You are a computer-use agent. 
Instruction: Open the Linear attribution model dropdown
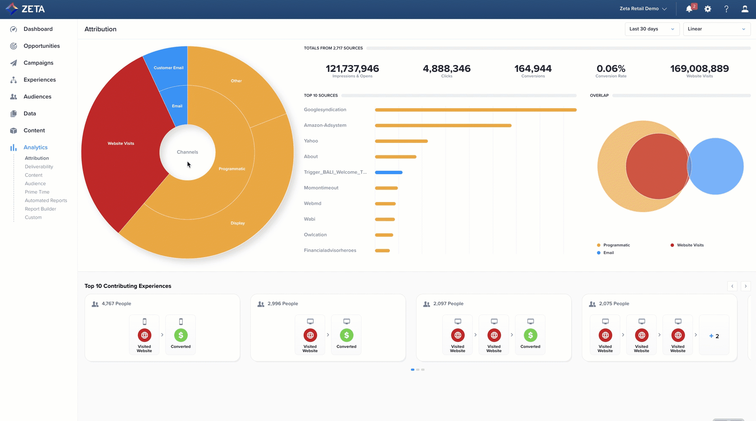click(x=716, y=29)
